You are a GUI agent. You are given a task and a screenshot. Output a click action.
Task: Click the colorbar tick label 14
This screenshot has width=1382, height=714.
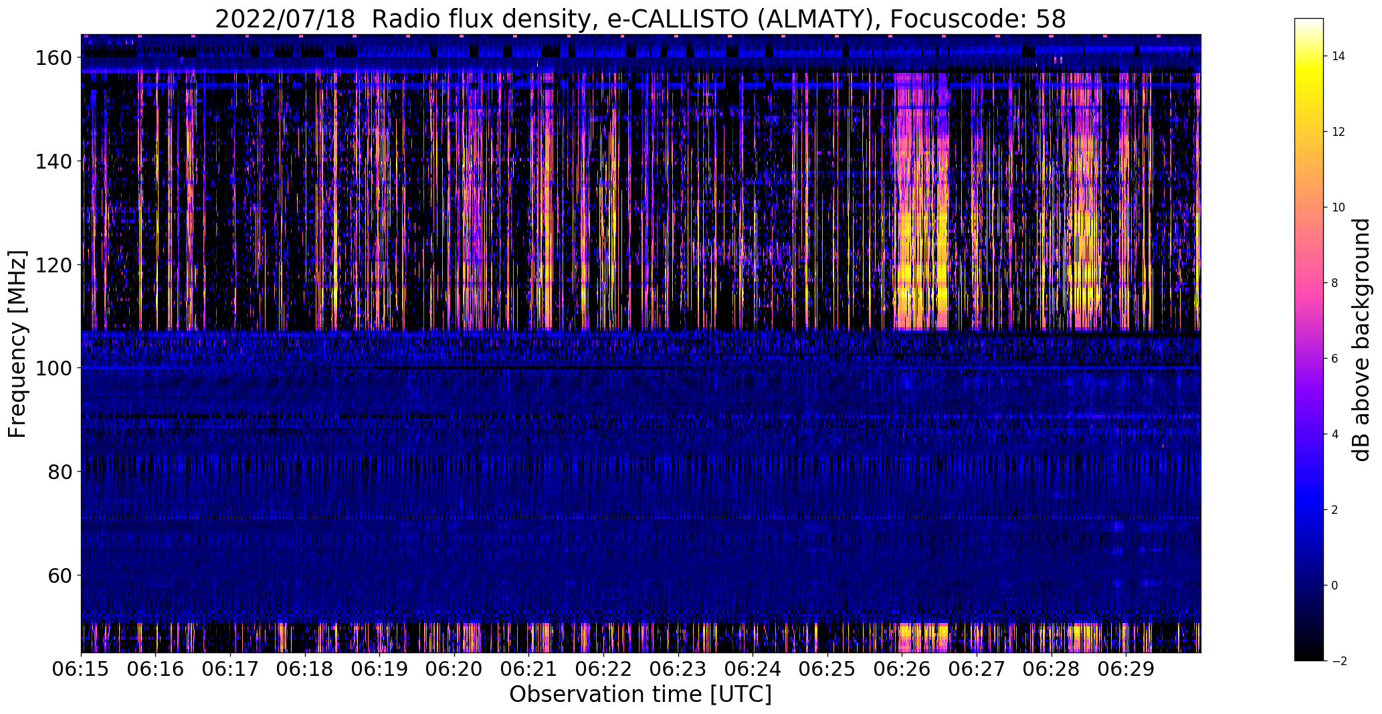point(1339,56)
